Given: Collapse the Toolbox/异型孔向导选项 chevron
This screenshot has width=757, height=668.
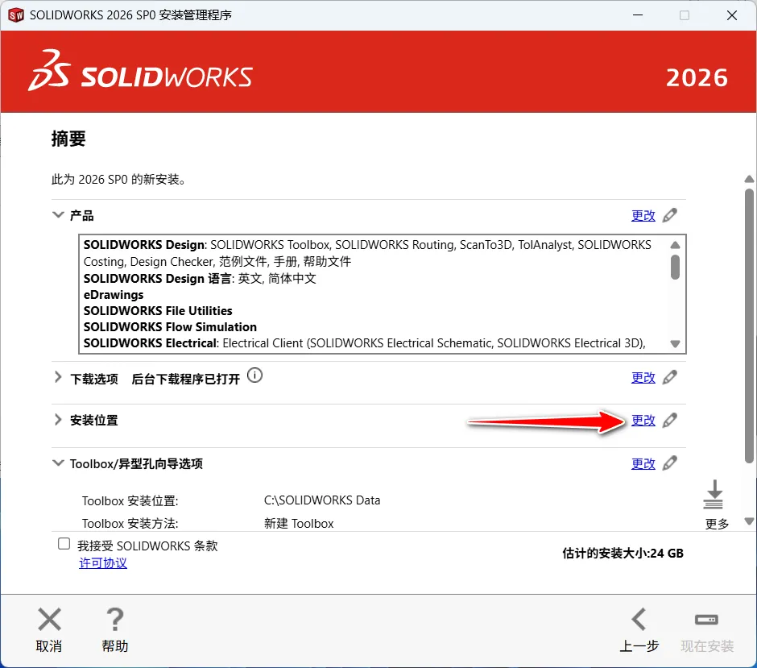Looking at the screenshot, I should [x=58, y=463].
